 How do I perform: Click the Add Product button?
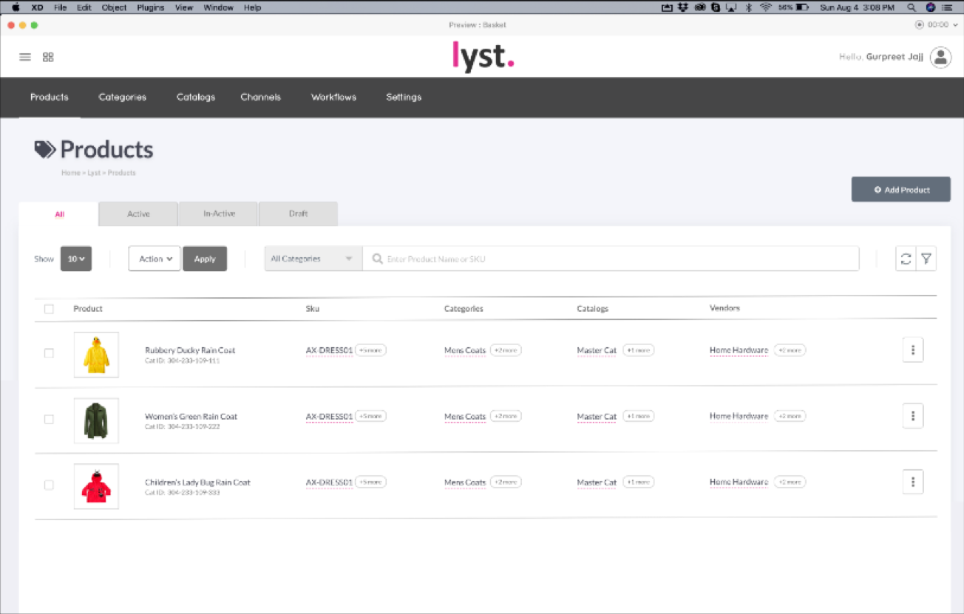tap(900, 189)
